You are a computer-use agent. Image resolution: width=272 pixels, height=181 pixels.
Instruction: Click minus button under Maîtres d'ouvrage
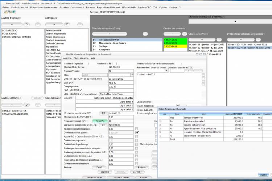[x=38, y=24]
